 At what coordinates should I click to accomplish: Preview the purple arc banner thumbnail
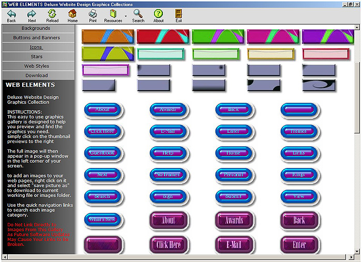click(328, 37)
